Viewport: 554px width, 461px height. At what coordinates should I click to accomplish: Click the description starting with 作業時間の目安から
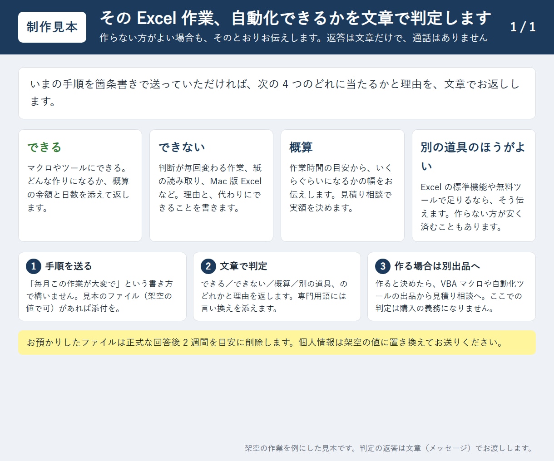click(x=341, y=188)
